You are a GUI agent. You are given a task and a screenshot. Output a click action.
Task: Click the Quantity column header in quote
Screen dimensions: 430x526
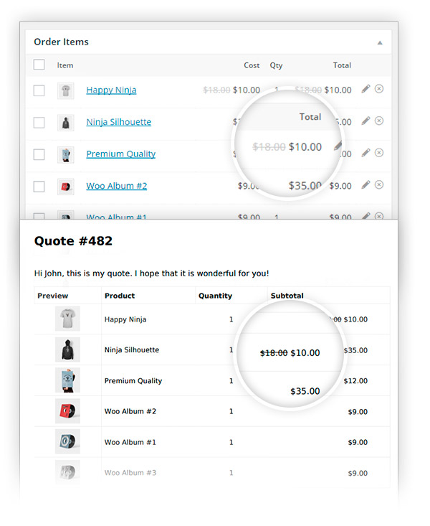click(x=215, y=296)
